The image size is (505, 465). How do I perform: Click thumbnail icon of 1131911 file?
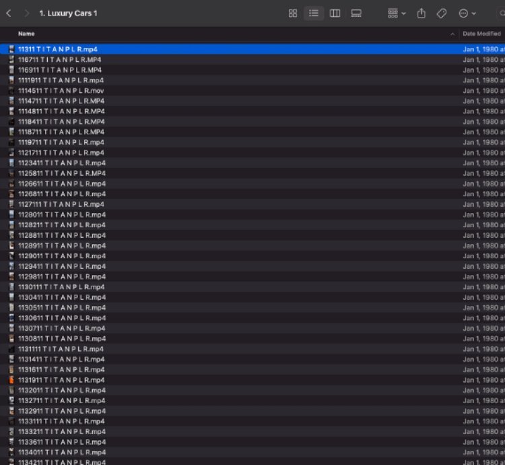tap(11, 380)
